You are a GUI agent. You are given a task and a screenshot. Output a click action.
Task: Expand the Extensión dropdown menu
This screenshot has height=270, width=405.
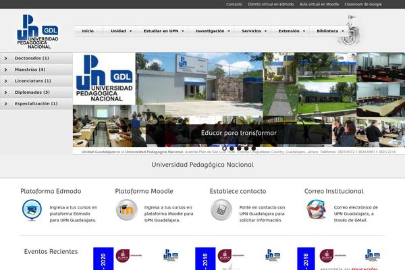pos(292,31)
